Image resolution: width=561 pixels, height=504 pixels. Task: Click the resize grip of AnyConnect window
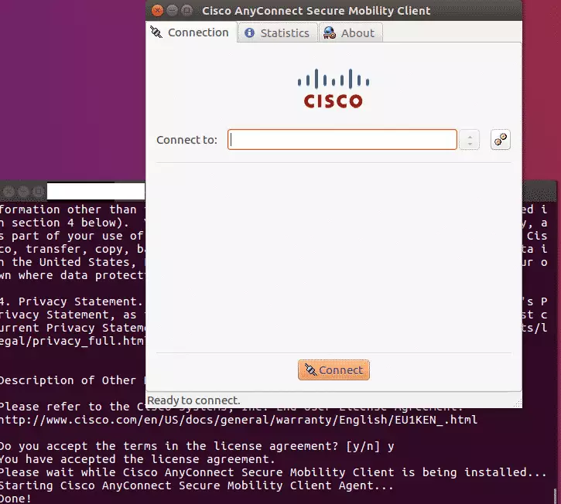coord(518,404)
